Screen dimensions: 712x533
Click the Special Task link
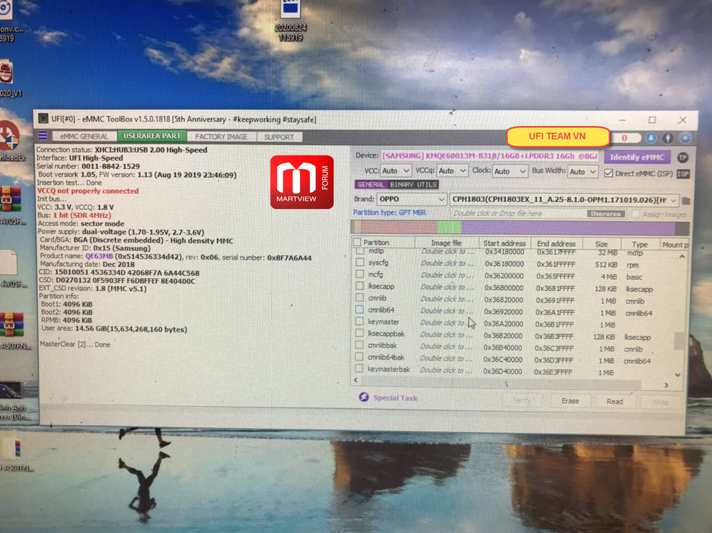click(x=395, y=398)
